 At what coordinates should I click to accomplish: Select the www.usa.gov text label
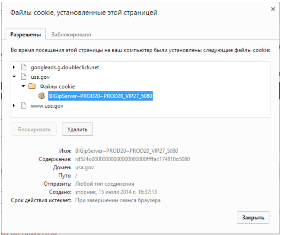tap(47, 106)
